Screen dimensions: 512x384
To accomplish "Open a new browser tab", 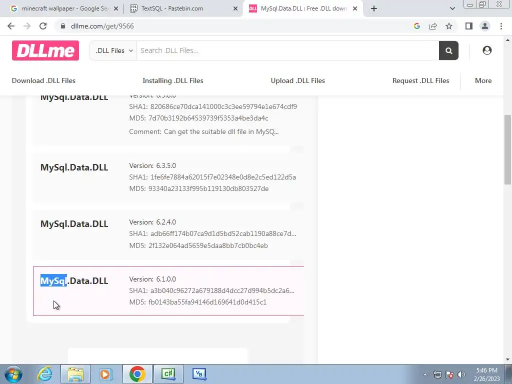I will (374, 8).
